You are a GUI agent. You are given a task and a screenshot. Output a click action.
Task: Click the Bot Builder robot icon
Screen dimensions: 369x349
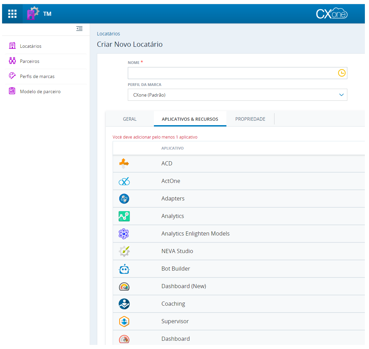tap(124, 269)
